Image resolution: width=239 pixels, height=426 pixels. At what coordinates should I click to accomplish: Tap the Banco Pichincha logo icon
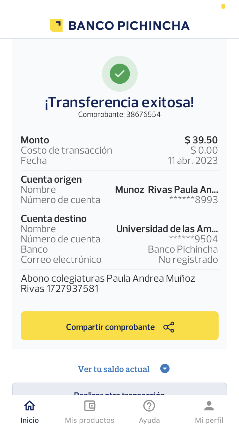[x=56, y=26]
